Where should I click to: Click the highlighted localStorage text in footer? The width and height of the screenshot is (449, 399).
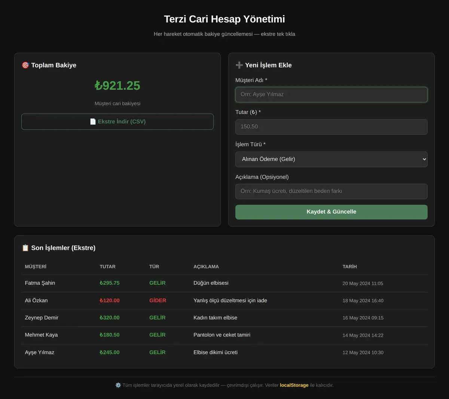tap(294, 385)
